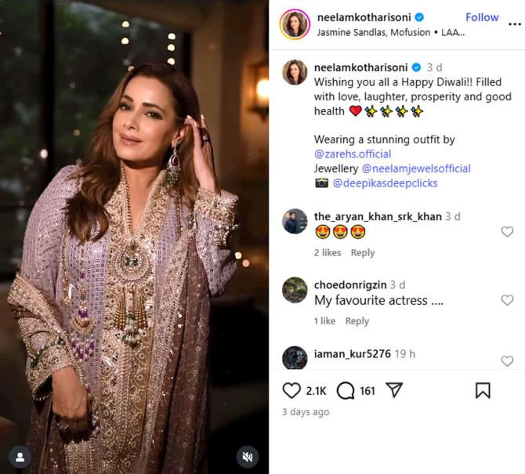Like the_aryan_khan_srk_khan's comment
The width and height of the screenshot is (525, 474).
click(507, 232)
